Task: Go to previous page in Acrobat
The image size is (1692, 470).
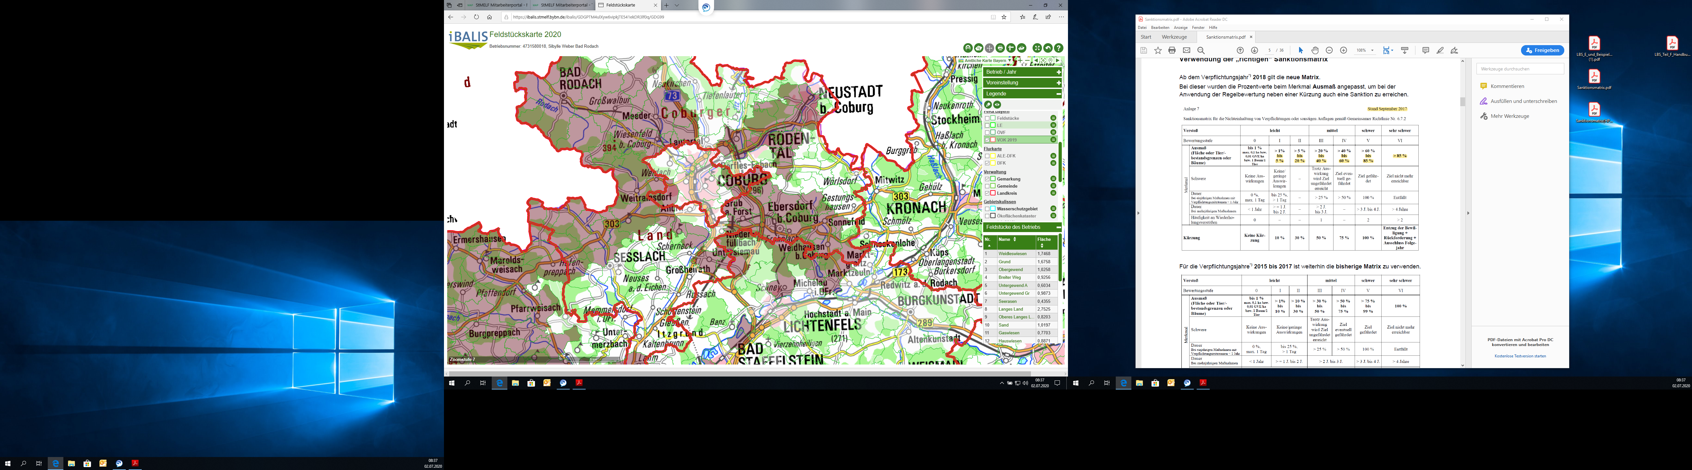Action: (1240, 51)
